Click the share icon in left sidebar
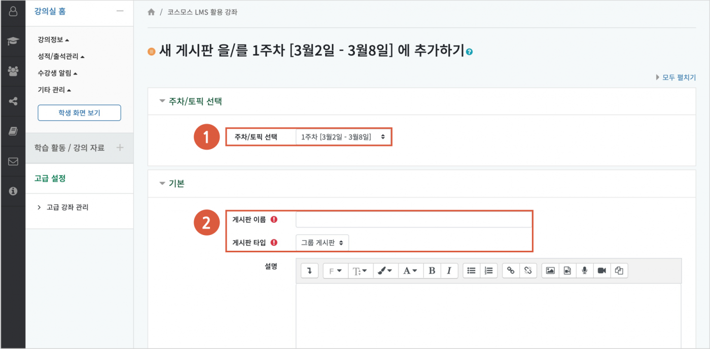 point(13,101)
